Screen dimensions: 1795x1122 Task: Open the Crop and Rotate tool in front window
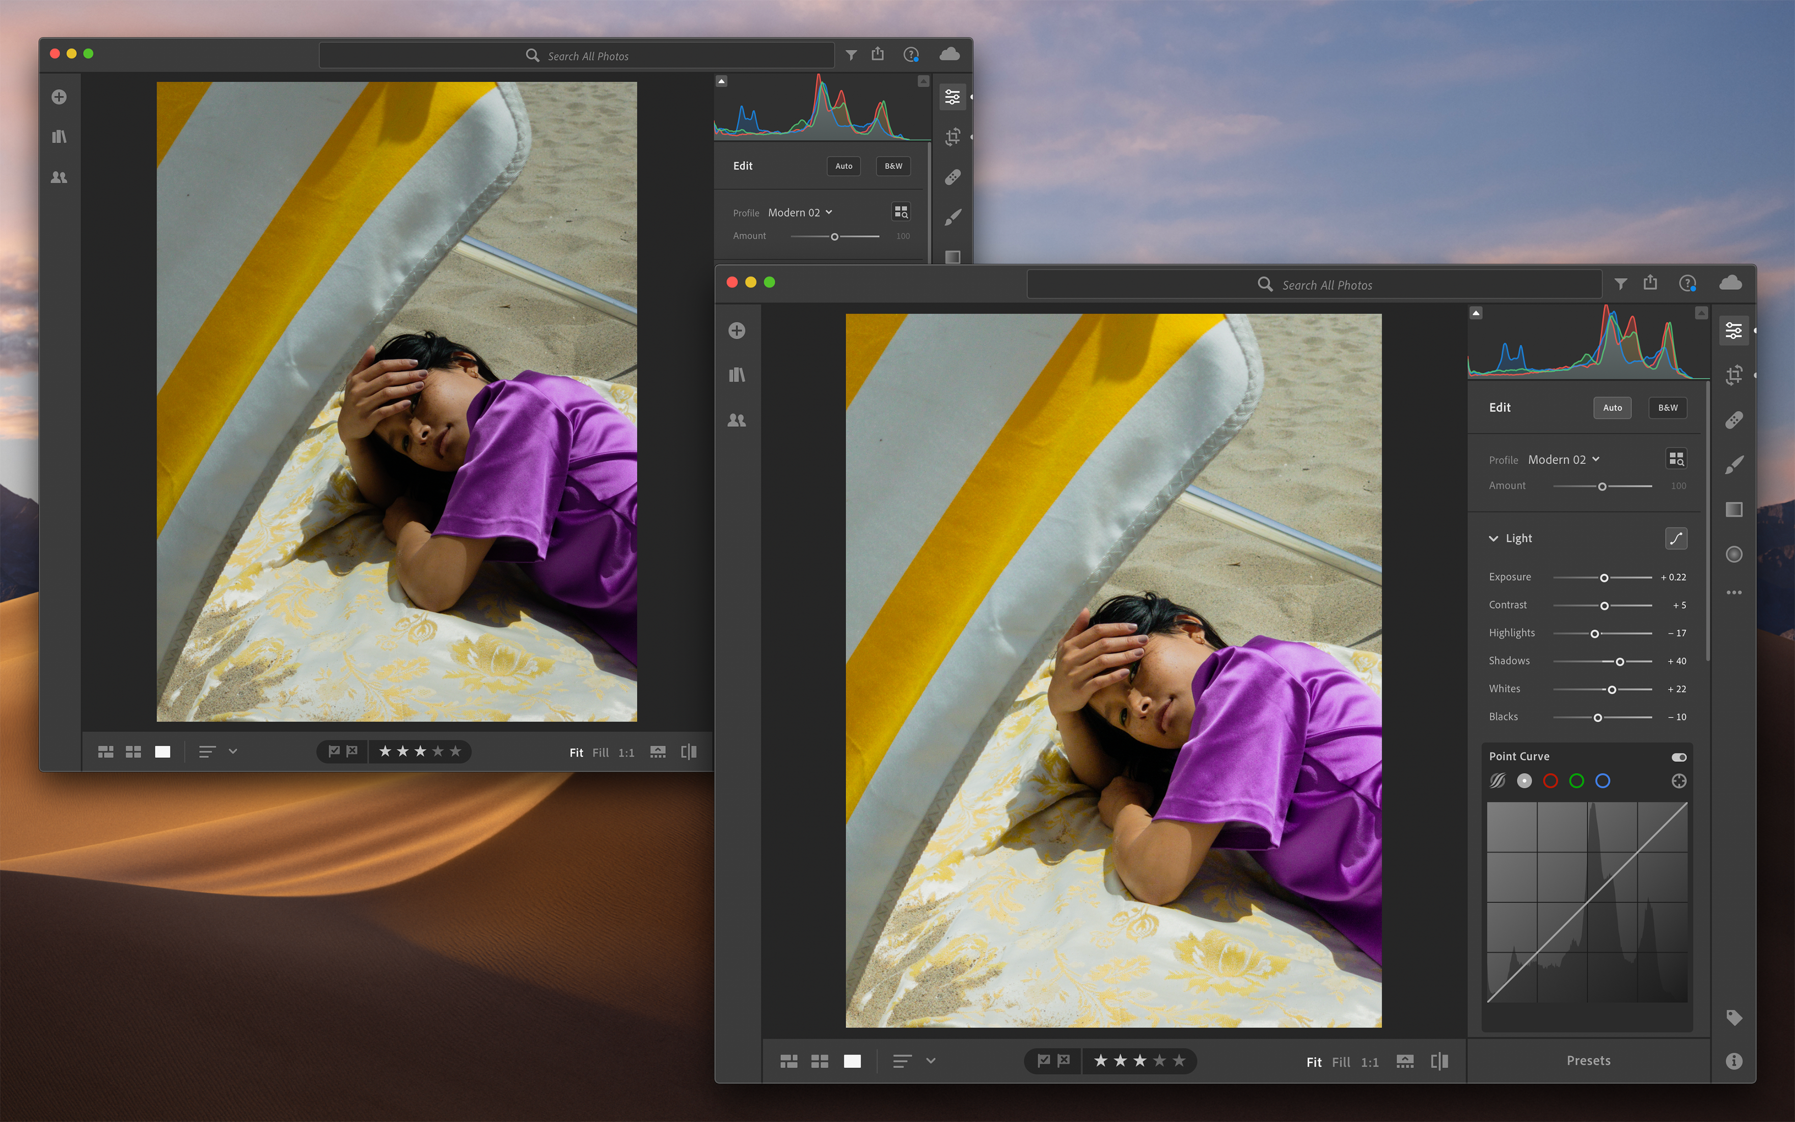(x=1733, y=375)
